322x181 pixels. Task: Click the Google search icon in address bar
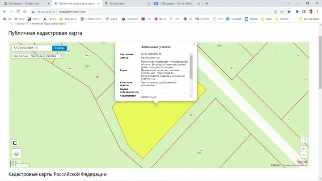point(275,12)
